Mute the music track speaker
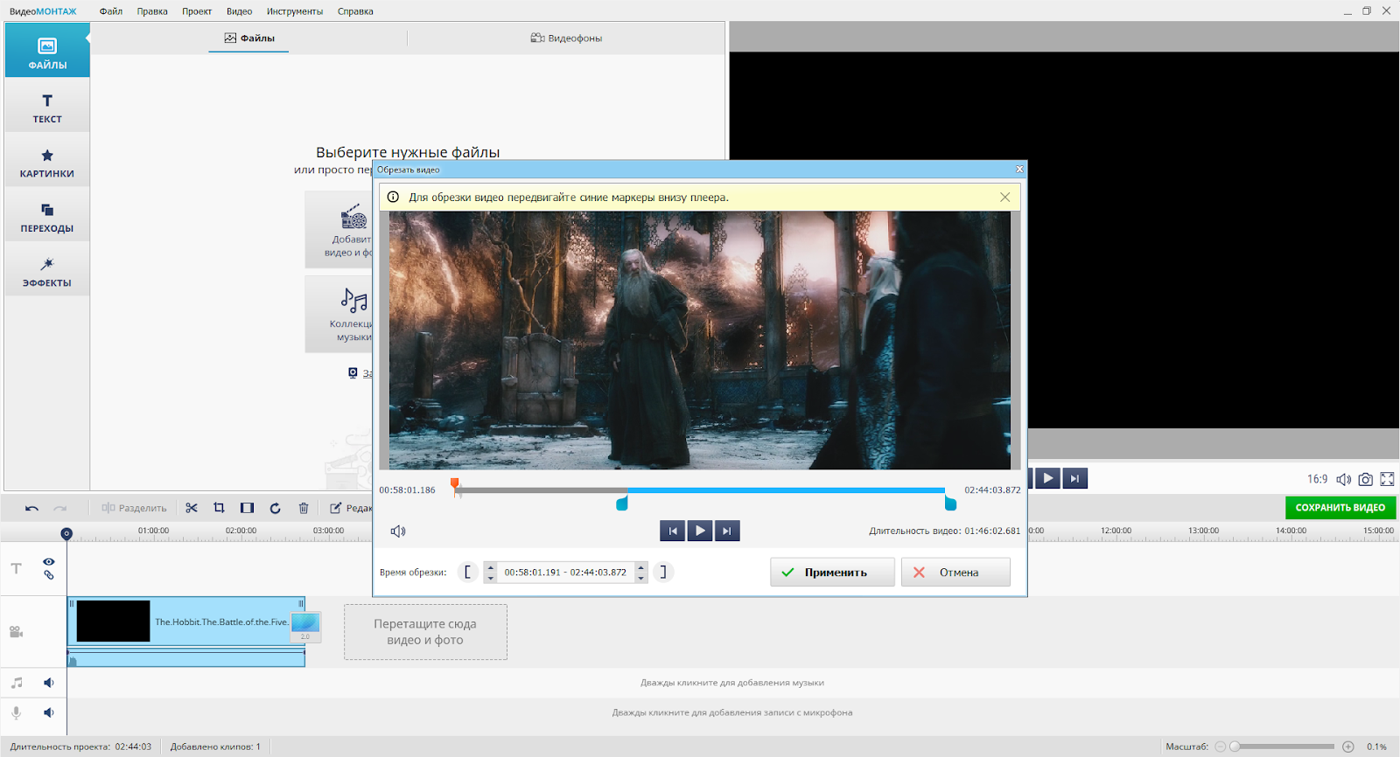This screenshot has height=757, width=1400. (49, 683)
